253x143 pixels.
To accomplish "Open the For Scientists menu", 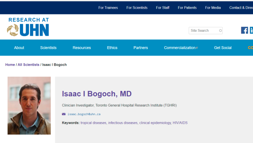I will pyautogui.click(x=137, y=8).
